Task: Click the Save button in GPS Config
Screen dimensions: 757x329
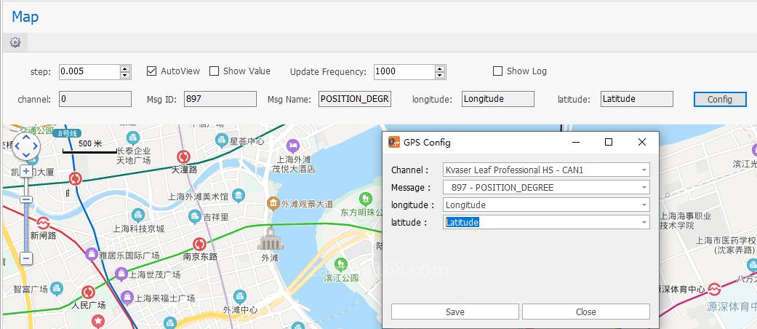Action: click(x=454, y=312)
